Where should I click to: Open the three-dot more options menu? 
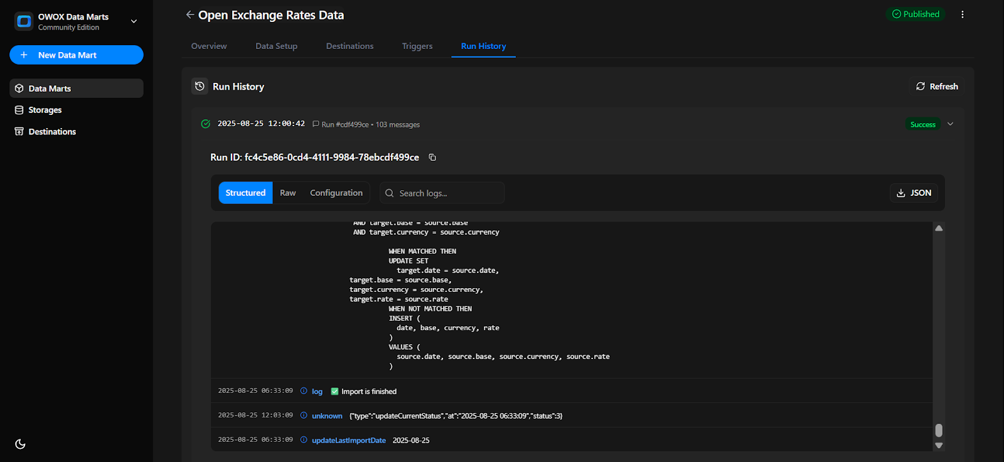coord(963,14)
